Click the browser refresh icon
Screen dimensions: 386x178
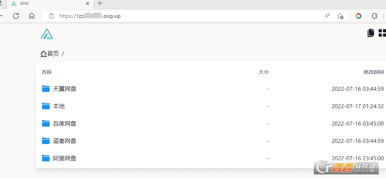tap(16, 16)
